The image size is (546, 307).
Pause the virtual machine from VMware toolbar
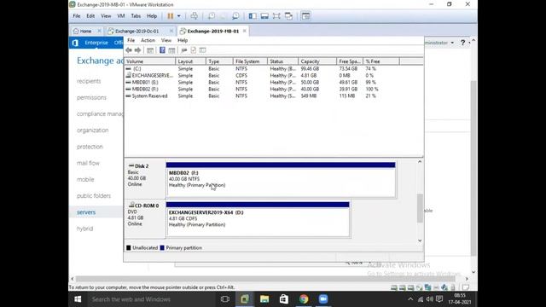coord(171,16)
